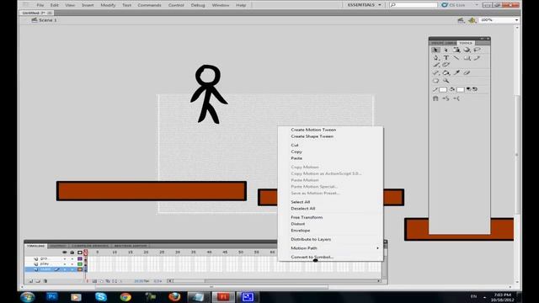
Task: Toggle Snap to Objects magnet
Action: coord(435,98)
